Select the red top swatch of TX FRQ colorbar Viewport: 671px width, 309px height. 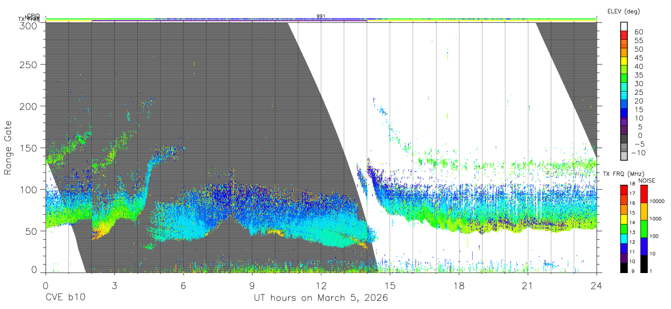(x=623, y=189)
